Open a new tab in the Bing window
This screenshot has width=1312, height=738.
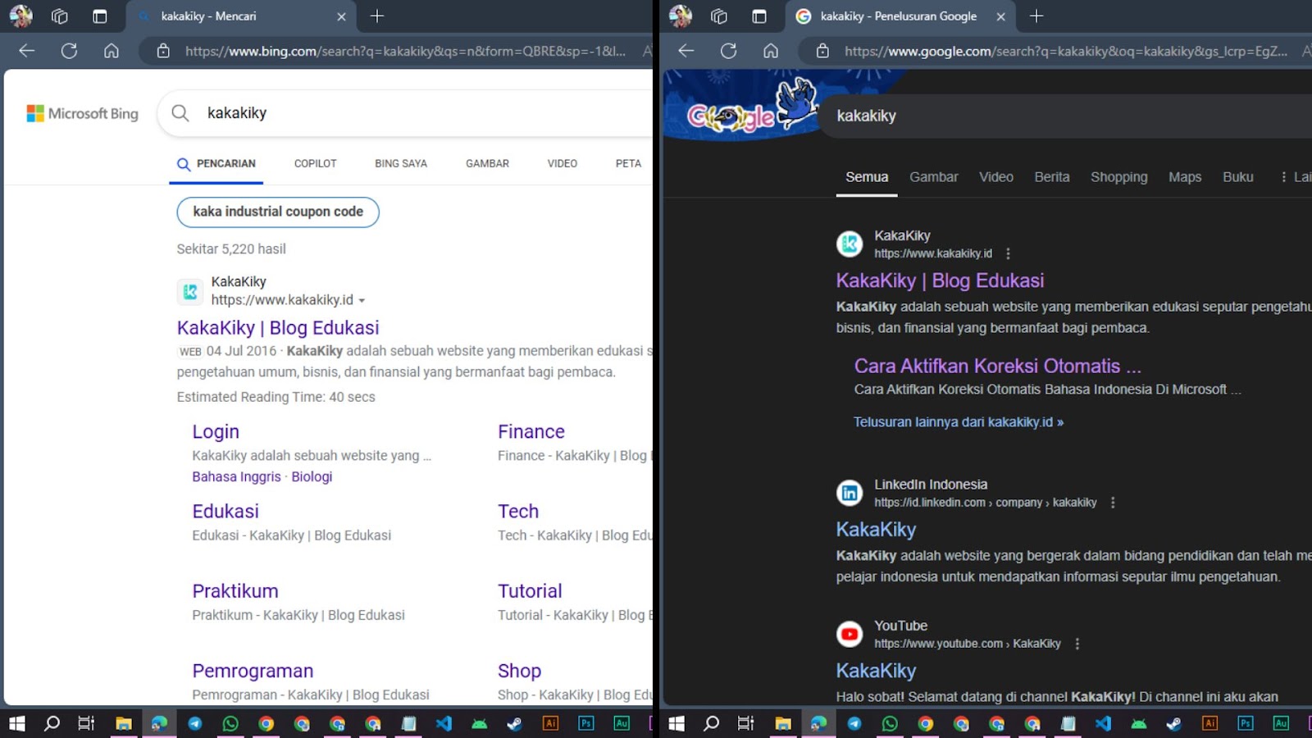point(377,16)
